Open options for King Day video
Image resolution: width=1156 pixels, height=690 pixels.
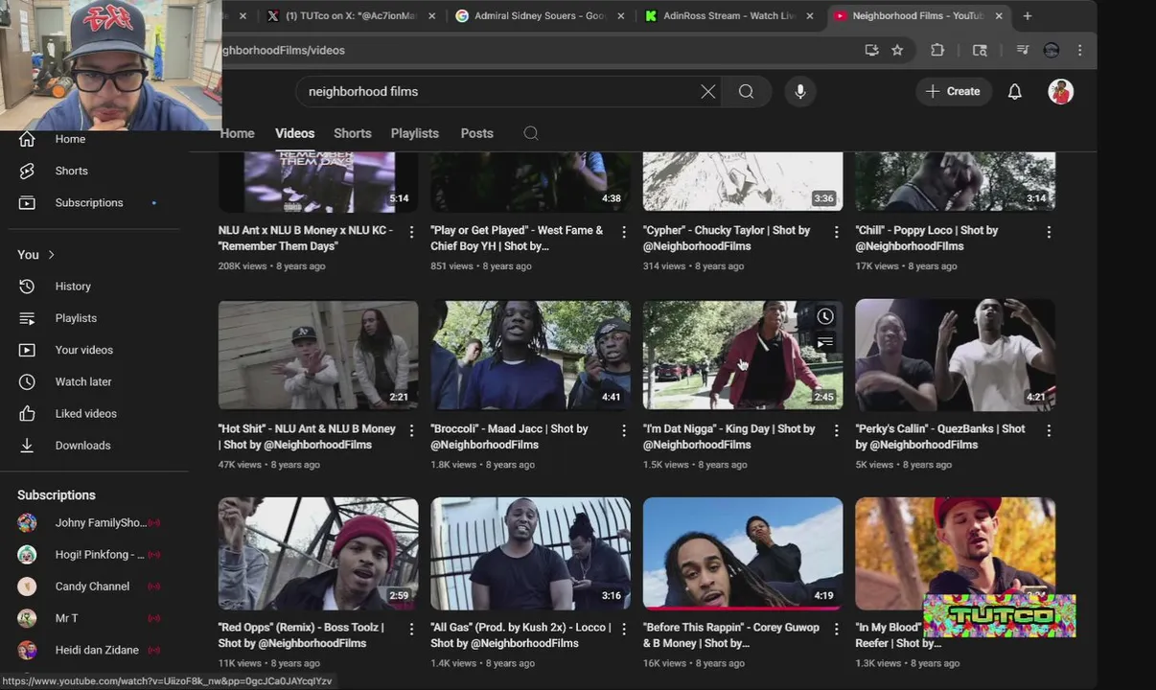[836, 430]
